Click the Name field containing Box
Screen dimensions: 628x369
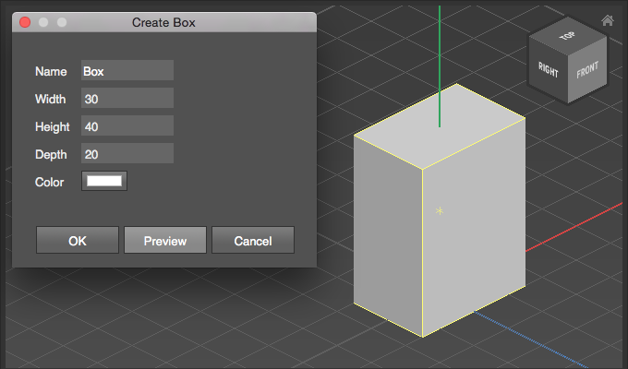click(127, 70)
